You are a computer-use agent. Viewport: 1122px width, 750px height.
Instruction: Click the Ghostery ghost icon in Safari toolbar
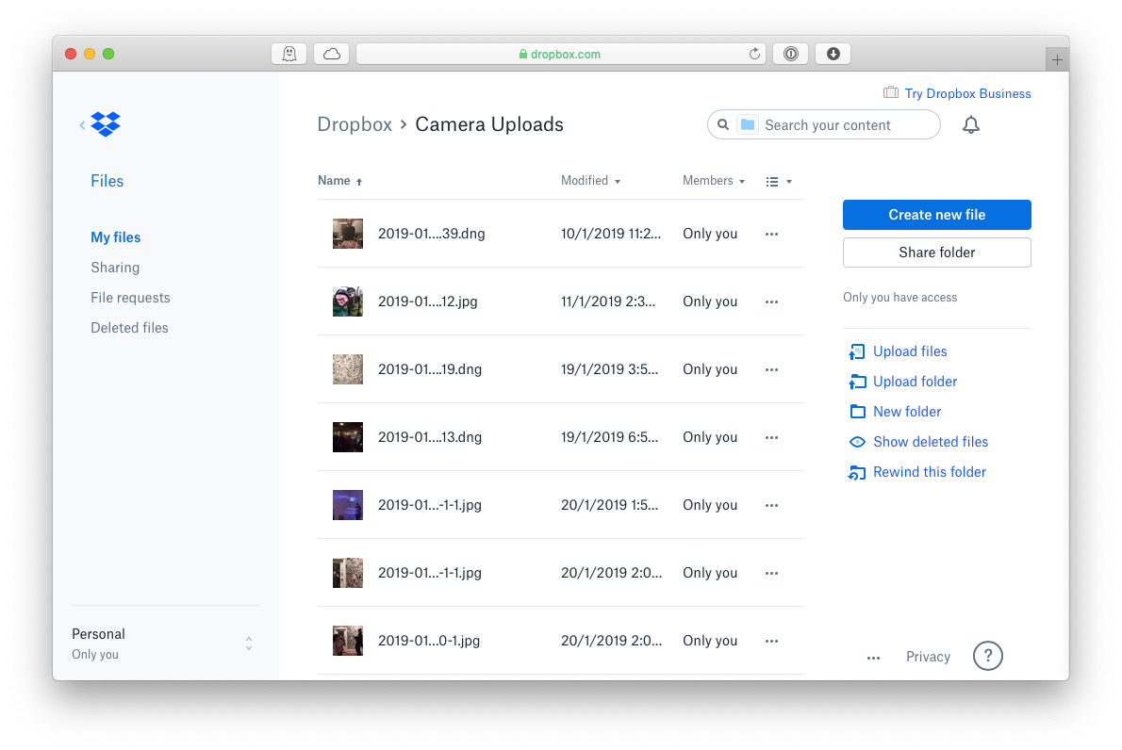(x=289, y=54)
